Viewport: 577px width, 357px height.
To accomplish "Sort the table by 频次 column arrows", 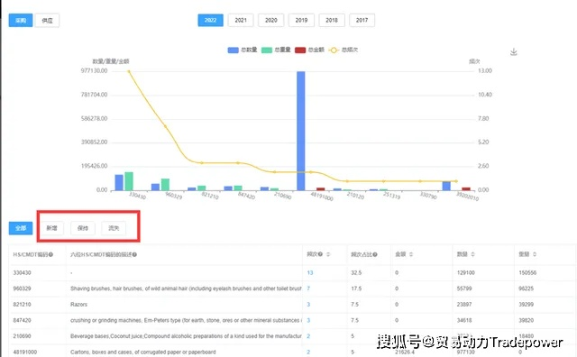I will tap(328, 254).
